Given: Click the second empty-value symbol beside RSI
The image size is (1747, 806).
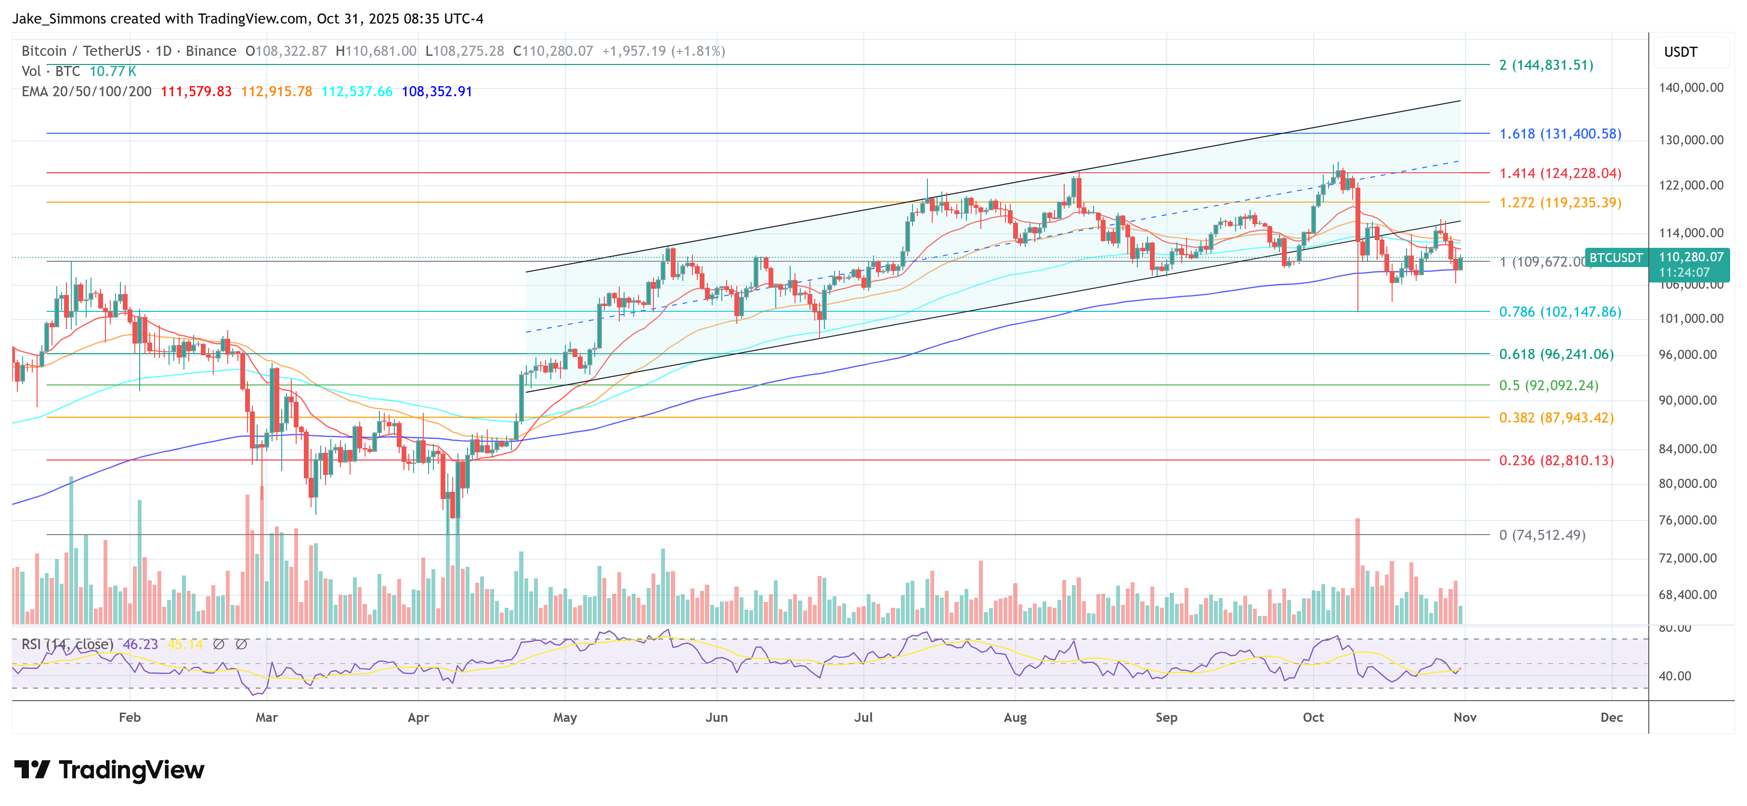Looking at the screenshot, I should pyautogui.click(x=241, y=644).
